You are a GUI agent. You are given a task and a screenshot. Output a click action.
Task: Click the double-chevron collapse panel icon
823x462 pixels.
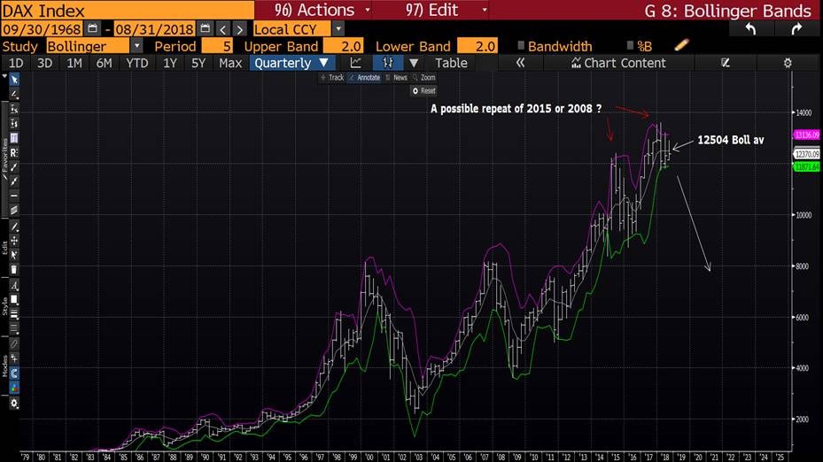click(x=520, y=63)
